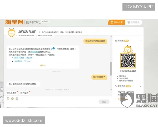Click the 阿里小蜜 bee avatar
Screen dimensions: 158x127
pos(12,33)
